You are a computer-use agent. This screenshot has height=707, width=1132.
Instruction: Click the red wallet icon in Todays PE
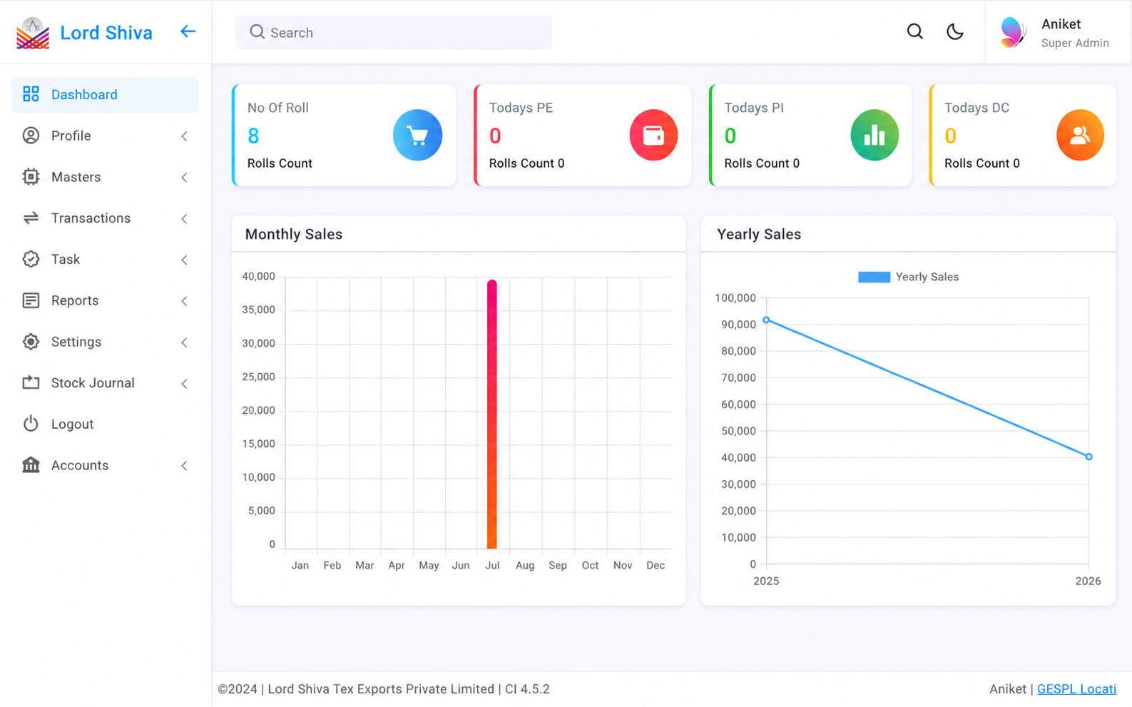(653, 135)
